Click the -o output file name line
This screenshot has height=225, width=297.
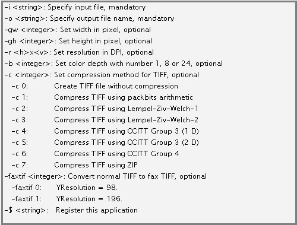(x=89, y=18)
